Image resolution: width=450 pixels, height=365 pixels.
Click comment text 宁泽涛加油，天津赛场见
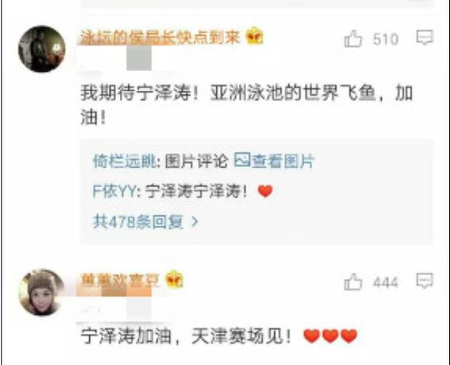point(186,336)
